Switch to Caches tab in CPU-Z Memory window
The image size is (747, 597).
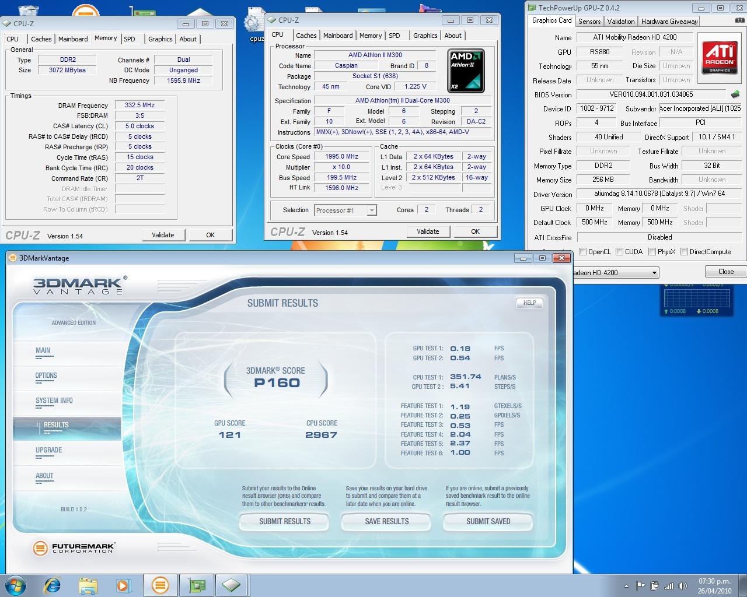coord(41,39)
